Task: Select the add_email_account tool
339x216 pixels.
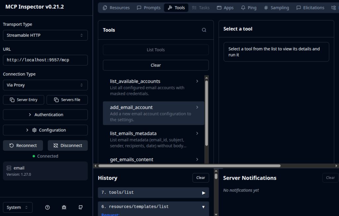Action: tap(154, 113)
